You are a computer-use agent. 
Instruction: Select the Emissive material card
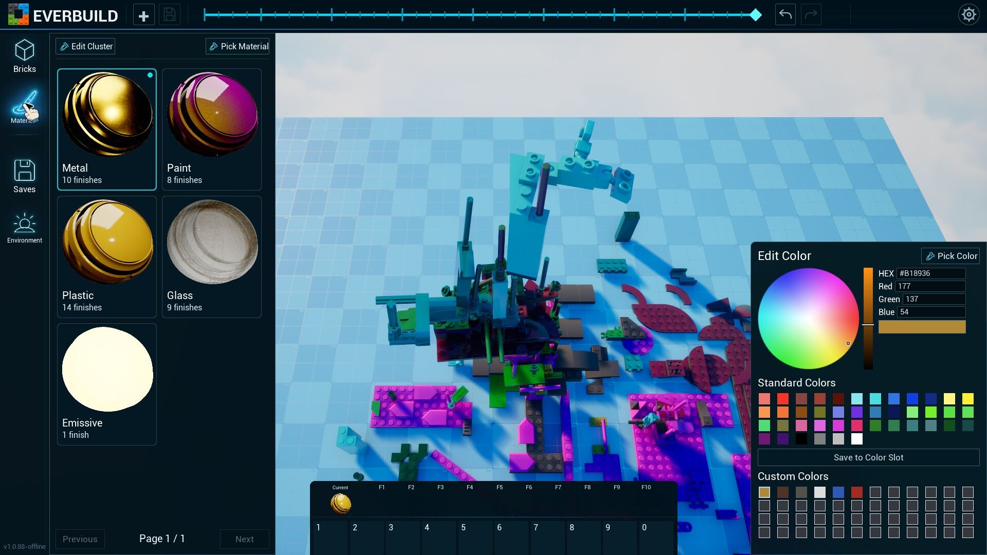107,384
